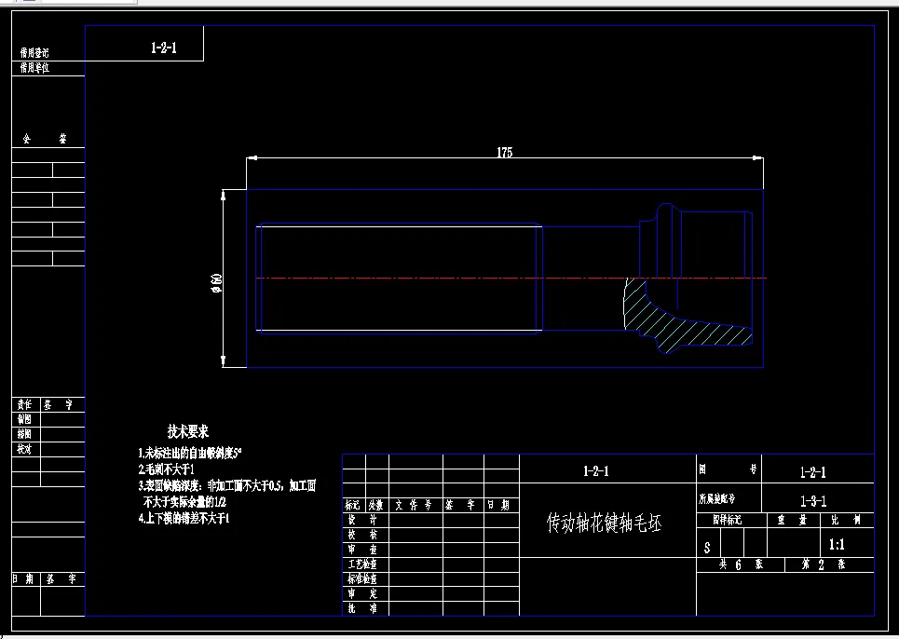Image resolution: width=899 pixels, height=639 pixels.
Task: Click the 校核 row label
Action: 363,535
